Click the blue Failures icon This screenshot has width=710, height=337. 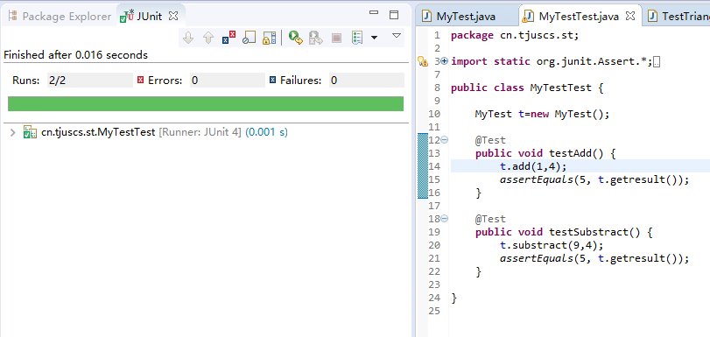pyautogui.click(x=272, y=81)
